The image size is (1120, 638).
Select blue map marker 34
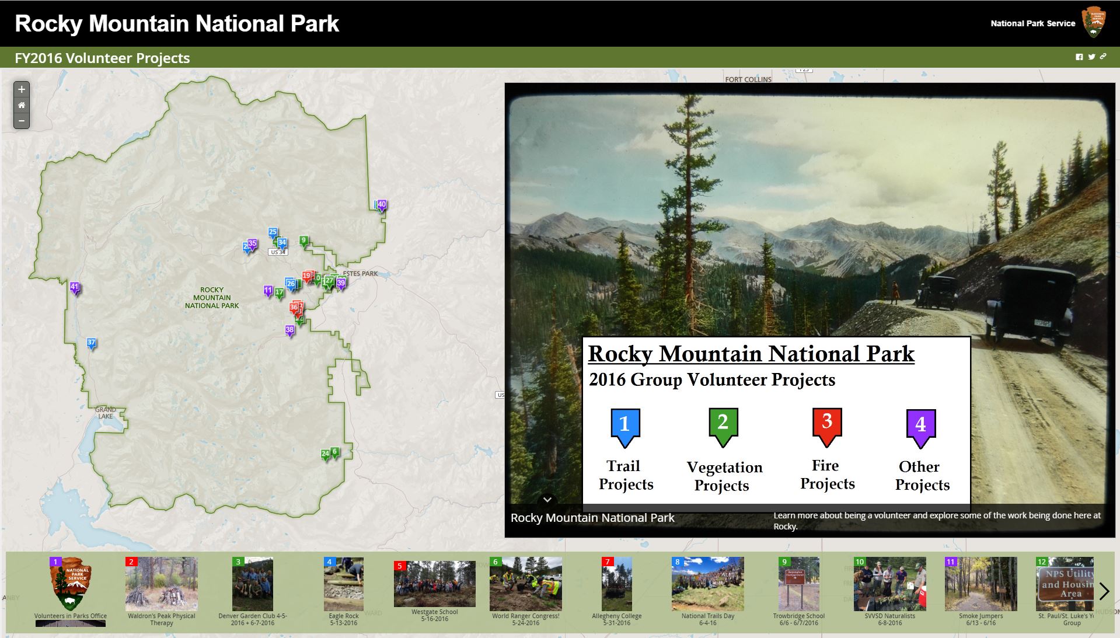click(282, 242)
